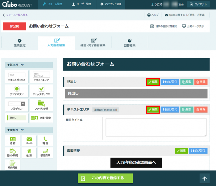
Task: Add the 電話 convenience part
Action: pos(45,141)
